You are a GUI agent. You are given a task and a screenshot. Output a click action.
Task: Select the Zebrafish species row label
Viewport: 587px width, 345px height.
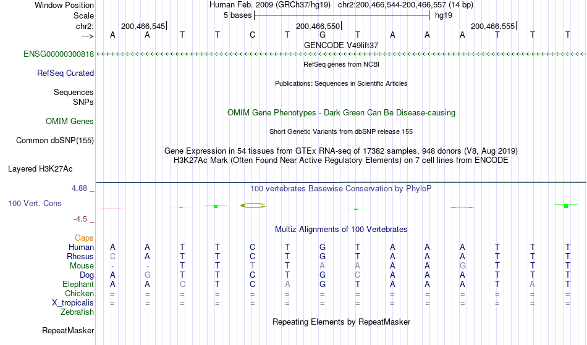(x=77, y=312)
